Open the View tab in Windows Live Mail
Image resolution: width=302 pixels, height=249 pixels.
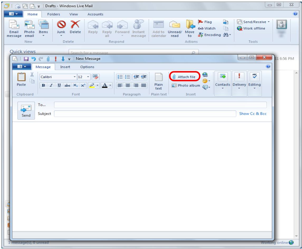click(74, 14)
